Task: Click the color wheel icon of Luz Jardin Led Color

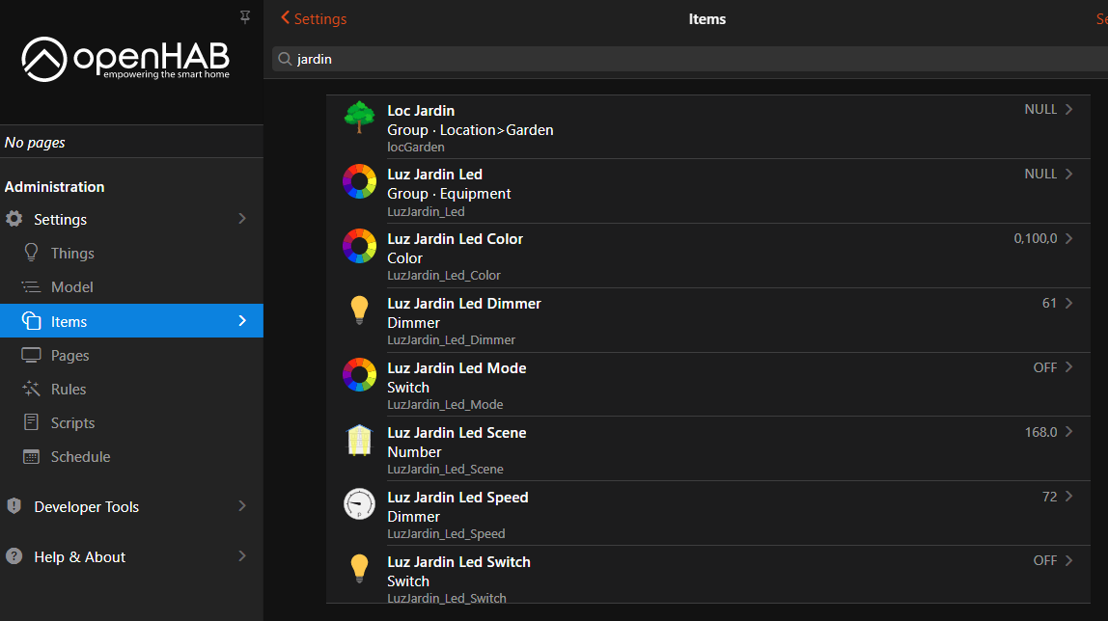Action: click(359, 246)
